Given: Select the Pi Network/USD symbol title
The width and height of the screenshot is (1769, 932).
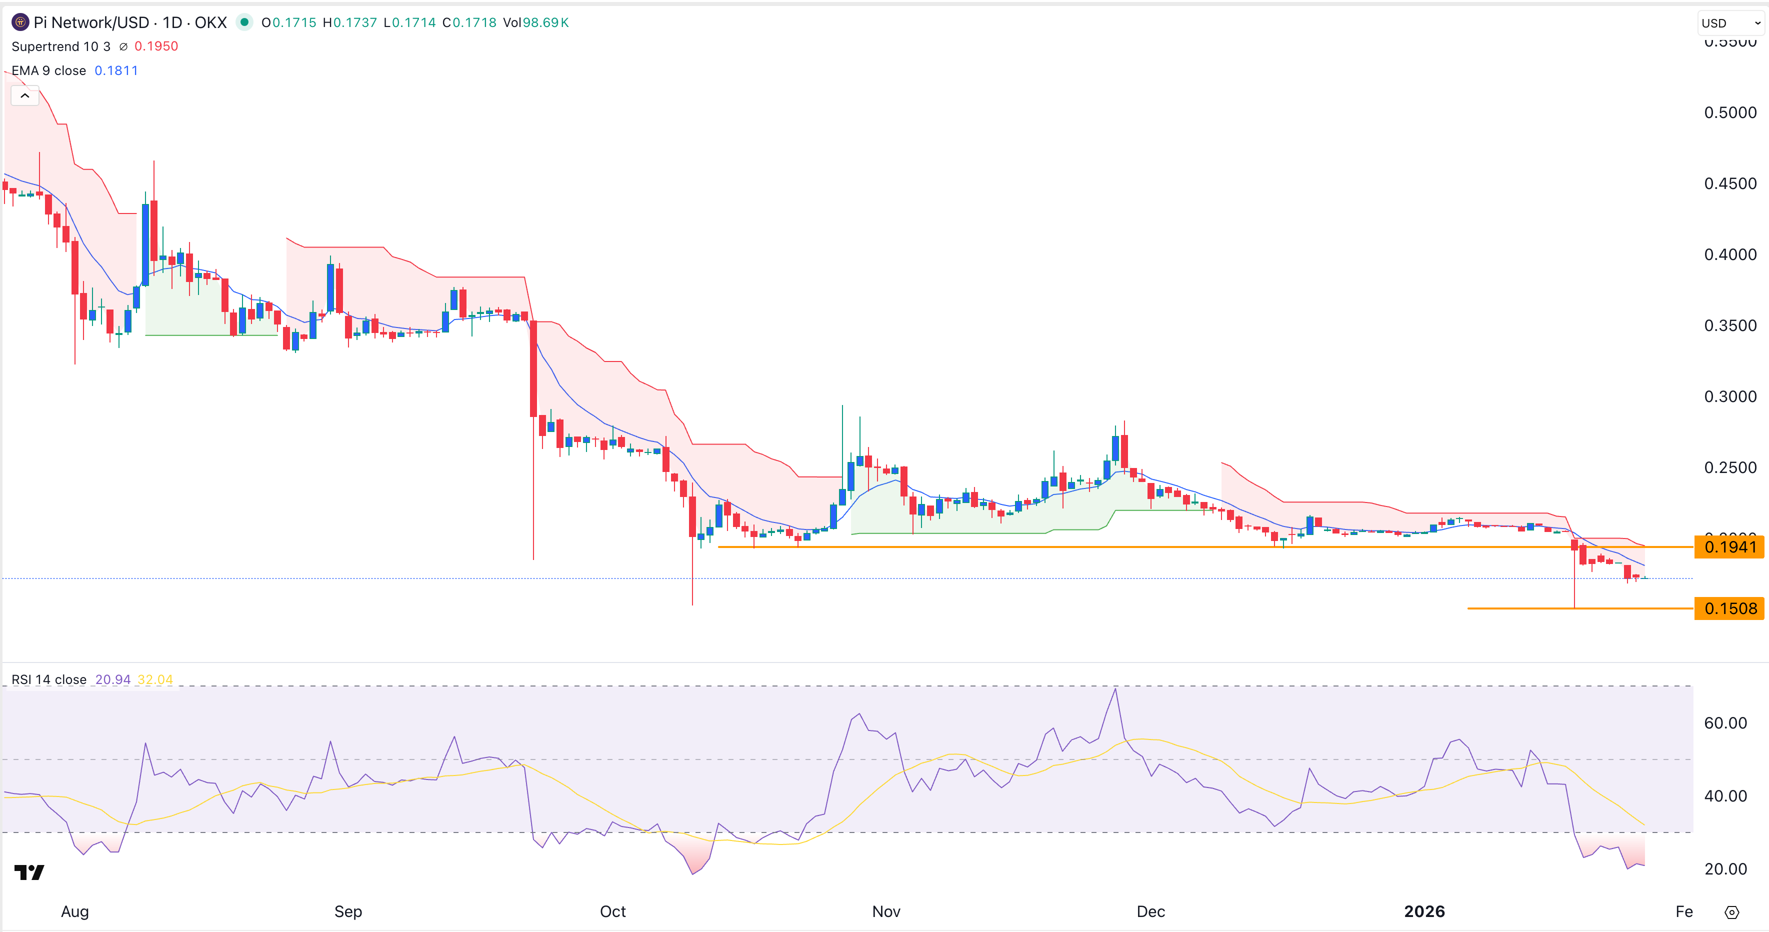Looking at the screenshot, I should [130, 22].
